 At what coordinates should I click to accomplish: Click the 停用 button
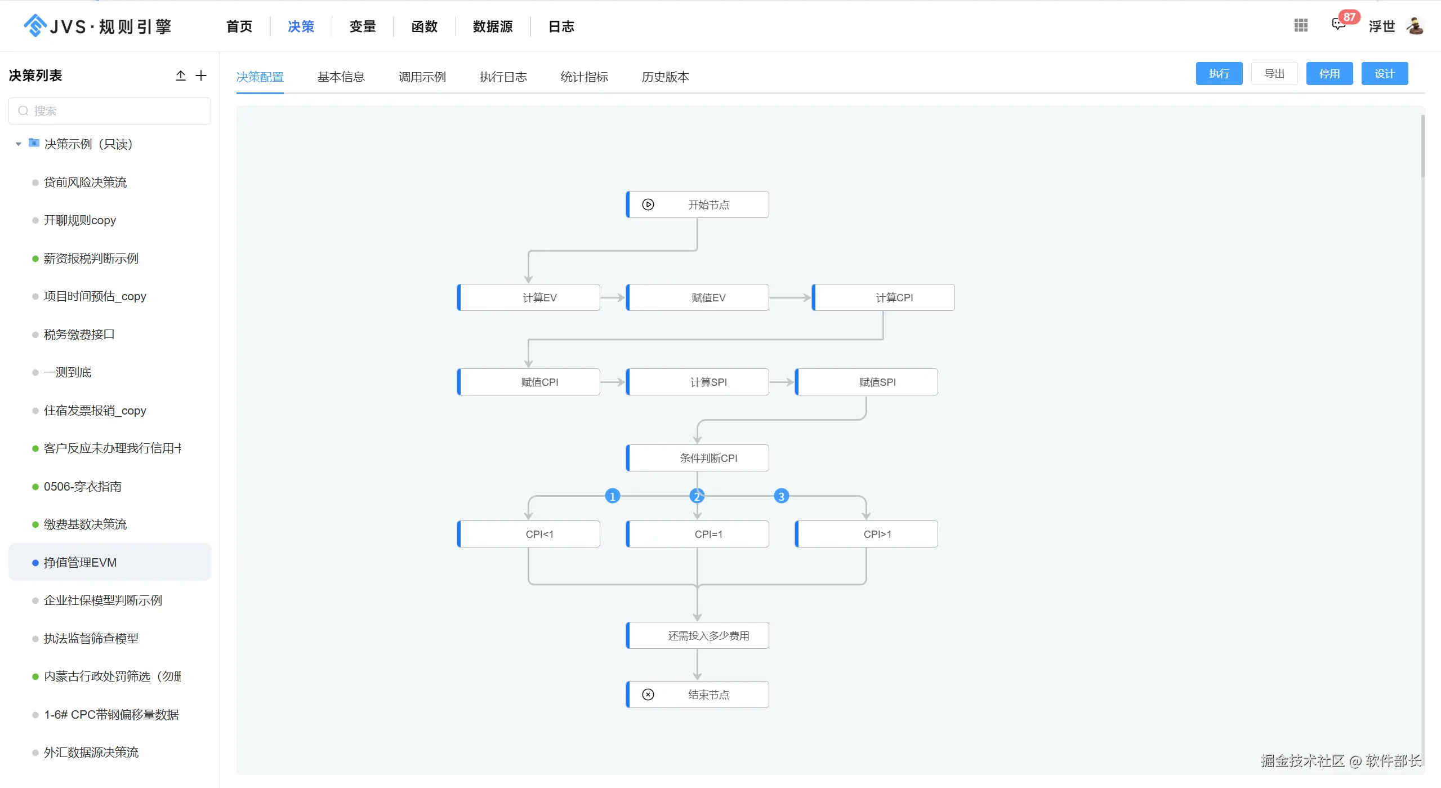(1329, 74)
